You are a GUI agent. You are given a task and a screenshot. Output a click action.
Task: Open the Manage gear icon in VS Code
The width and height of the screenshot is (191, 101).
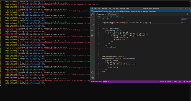[x=92, y=78]
